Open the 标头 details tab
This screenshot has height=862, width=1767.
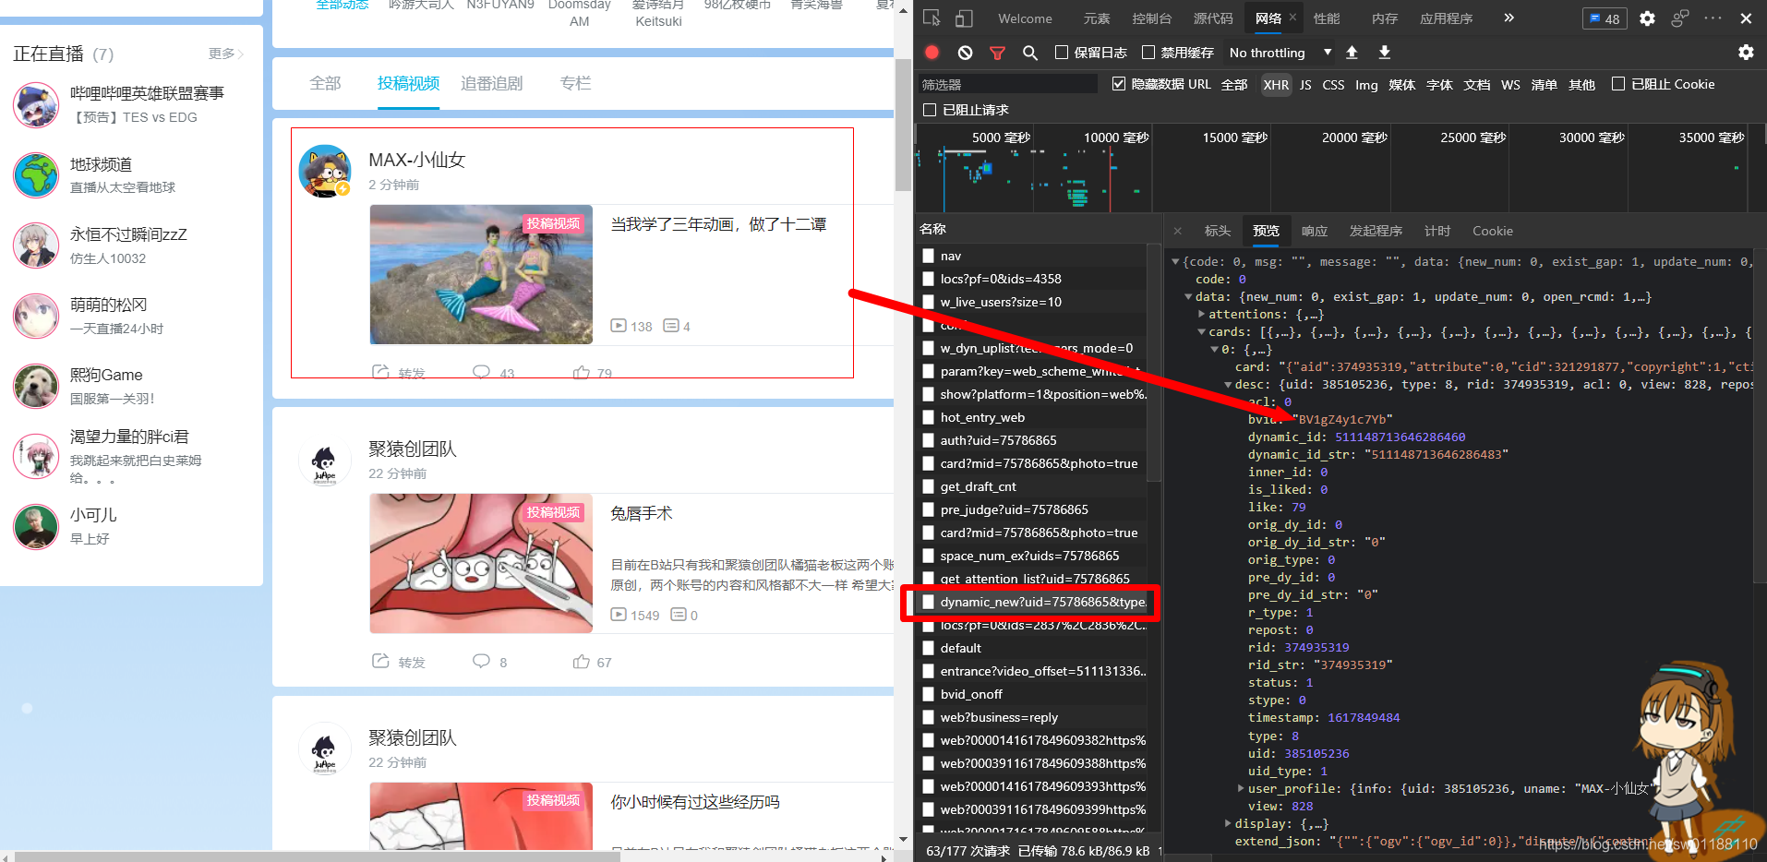coord(1217,231)
